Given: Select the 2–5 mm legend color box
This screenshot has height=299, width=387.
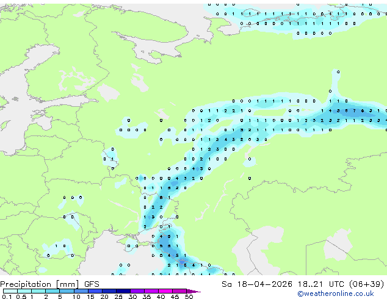Looking at the screenshot, I should click(x=52, y=291).
